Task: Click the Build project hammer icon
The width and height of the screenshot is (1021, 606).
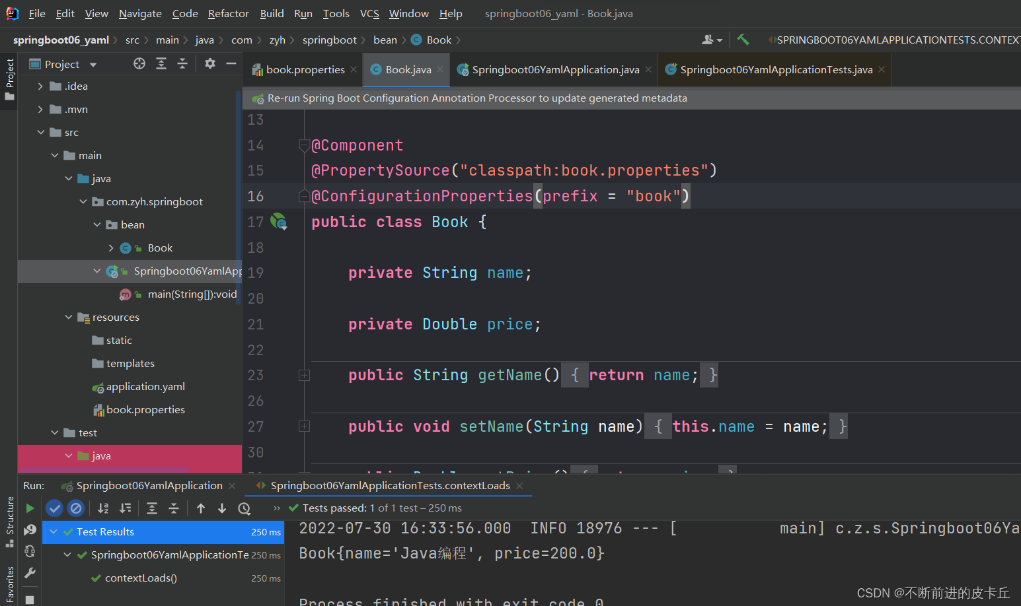Action: [x=743, y=40]
